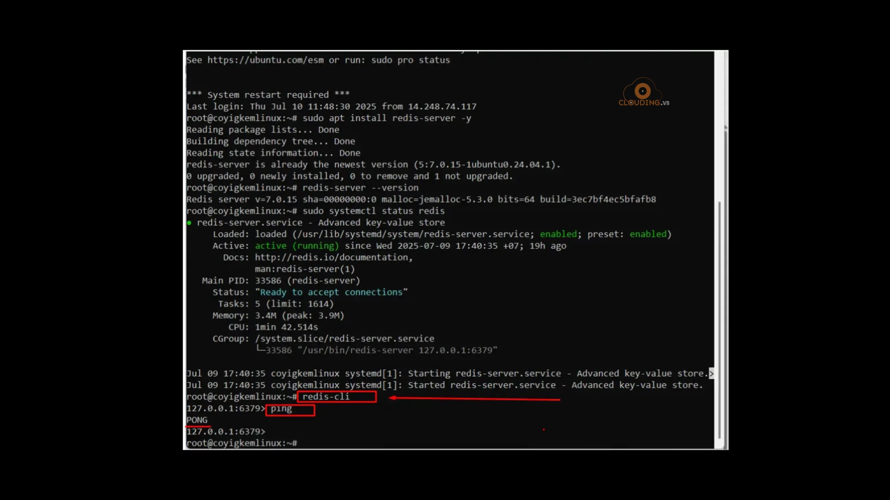Click the 'sudo systemctl status redis' command
The width and height of the screenshot is (890, 500).
click(x=374, y=211)
